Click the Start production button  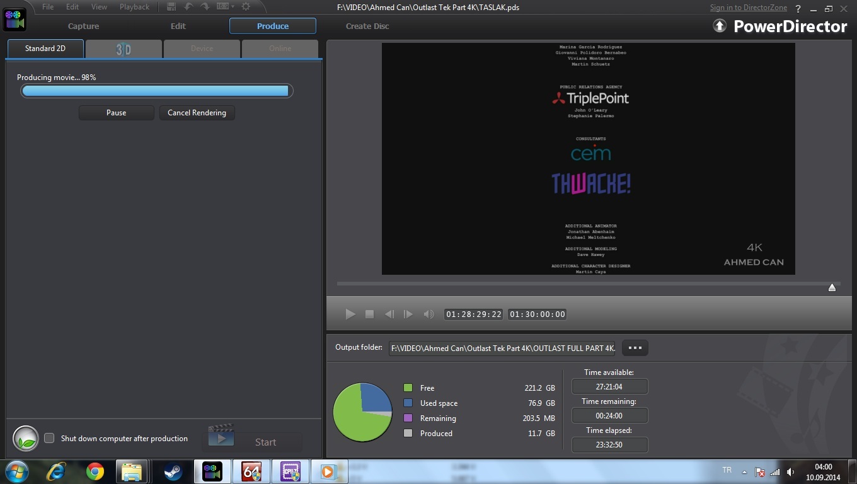[x=252, y=439]
